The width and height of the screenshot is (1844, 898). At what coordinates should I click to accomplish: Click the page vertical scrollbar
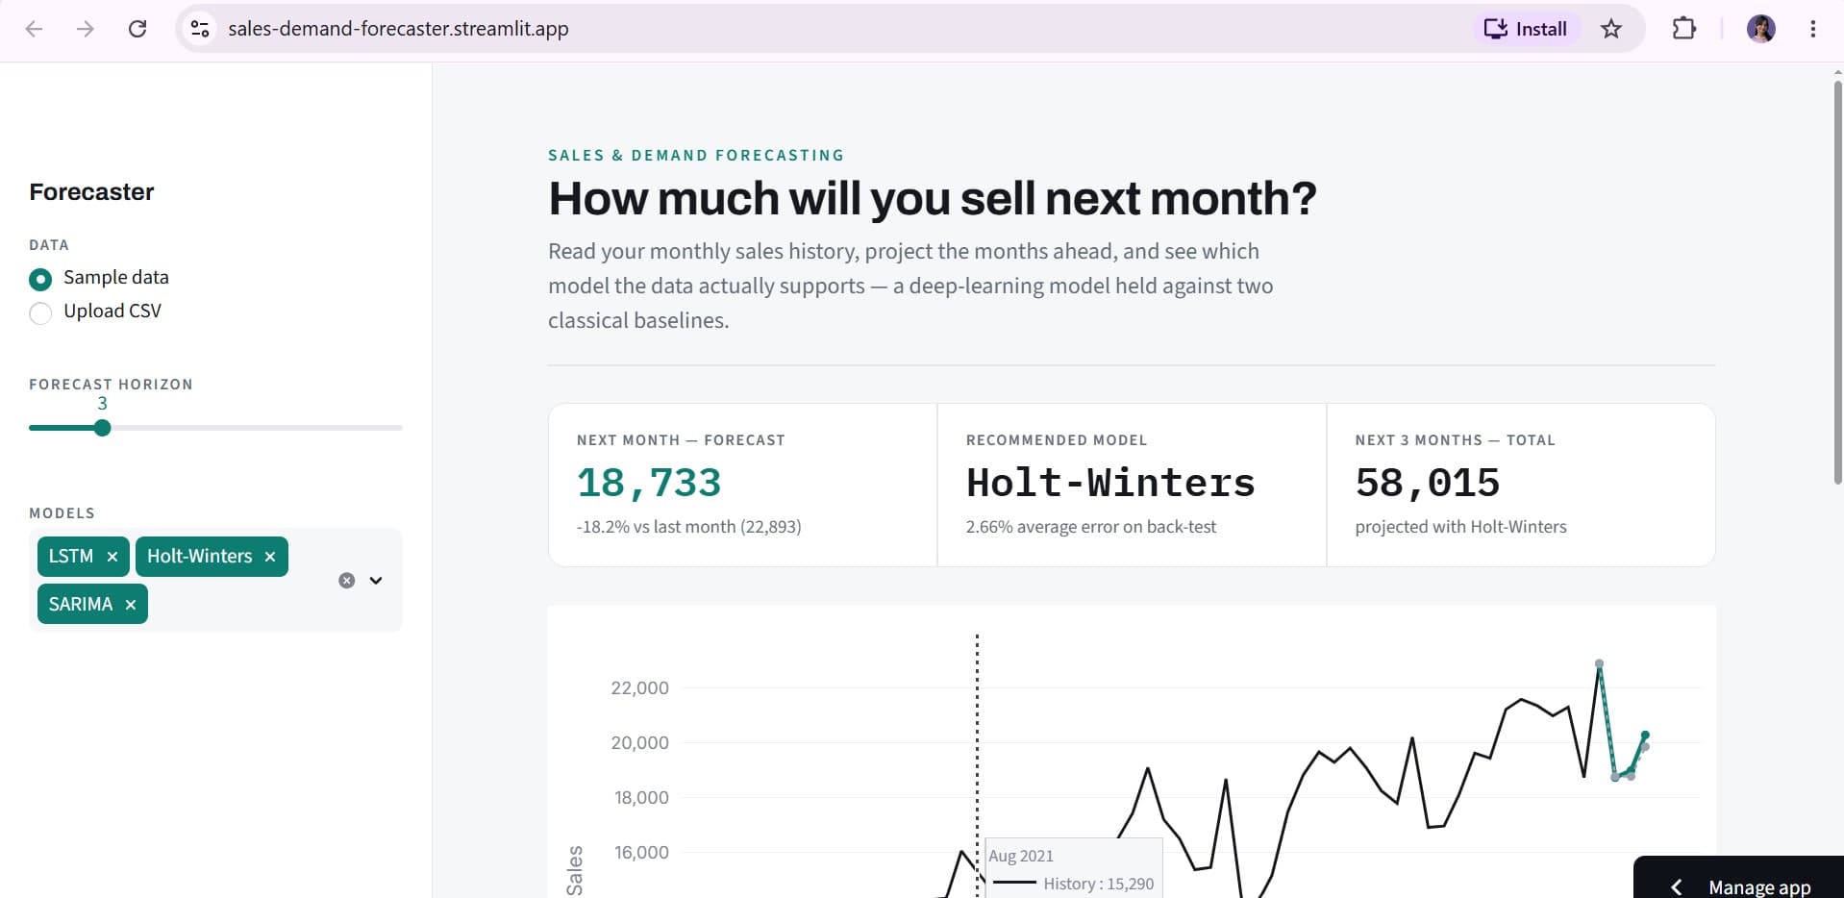1837,284
